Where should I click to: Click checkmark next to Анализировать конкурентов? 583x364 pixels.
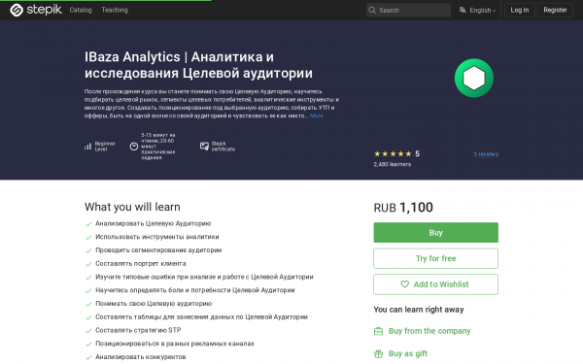click(x=88, y=357)
